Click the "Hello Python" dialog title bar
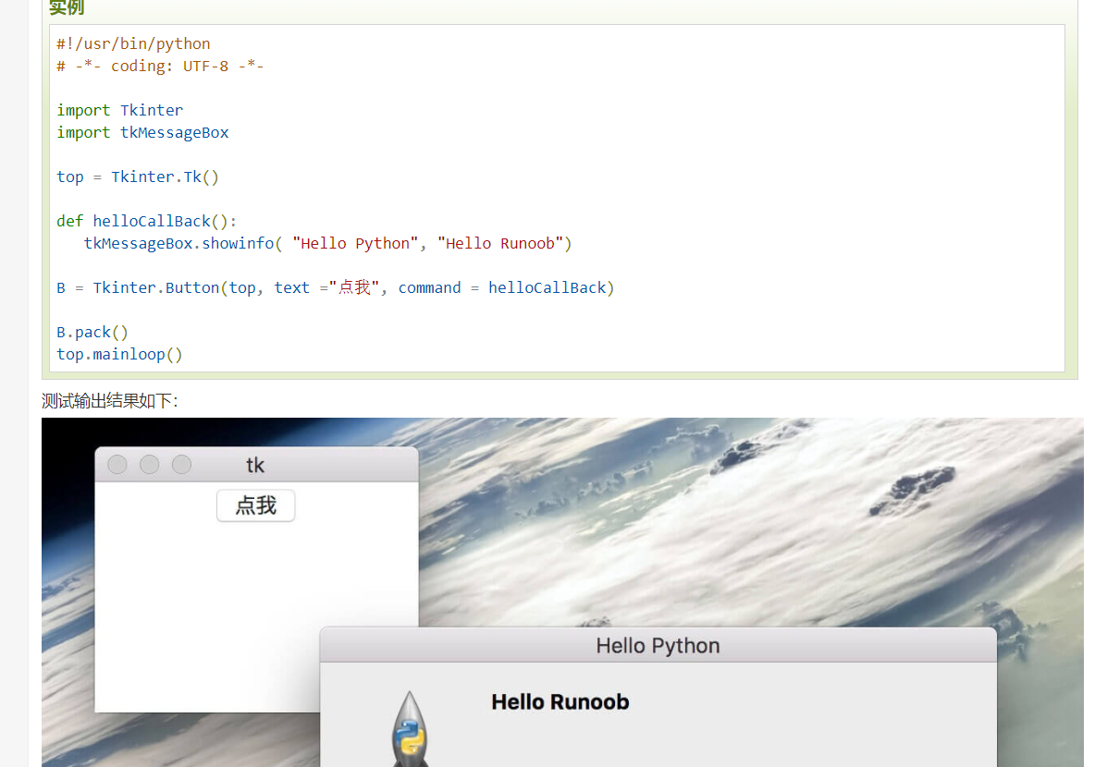 [658, 645]
